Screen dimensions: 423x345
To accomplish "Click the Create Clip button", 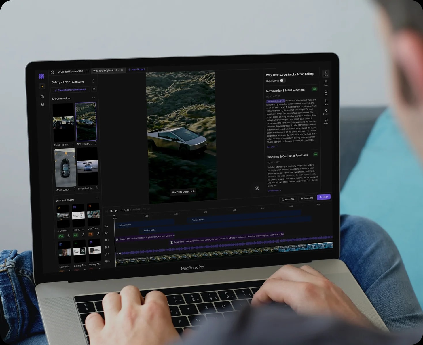I will pos(307,198).
